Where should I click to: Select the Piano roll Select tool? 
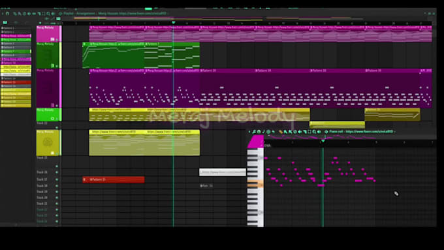pyautogui.click(x=309, y=132)
